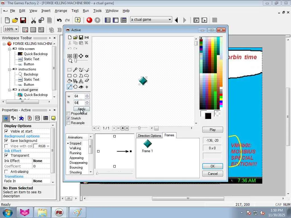Select the rotate tool
This screenshot has width=291, height=218.
tap(75, 87)
